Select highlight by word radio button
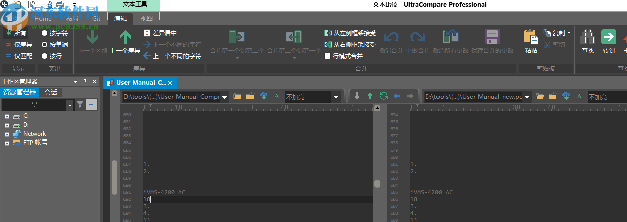The image size is (627, 222). 44,45
